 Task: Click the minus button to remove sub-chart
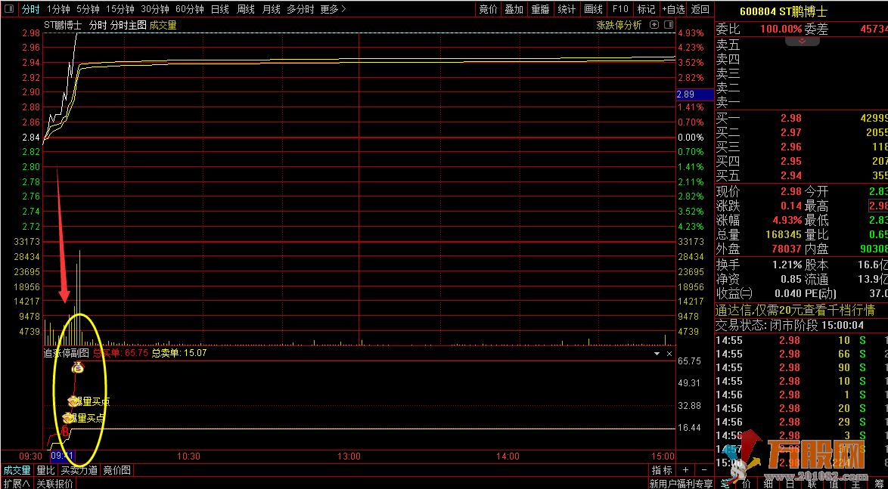pyautogui.click(x=704, y=470)
